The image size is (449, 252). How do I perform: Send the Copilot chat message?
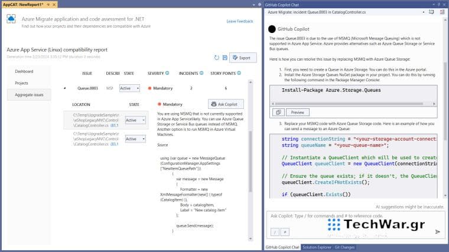(438, 232)
